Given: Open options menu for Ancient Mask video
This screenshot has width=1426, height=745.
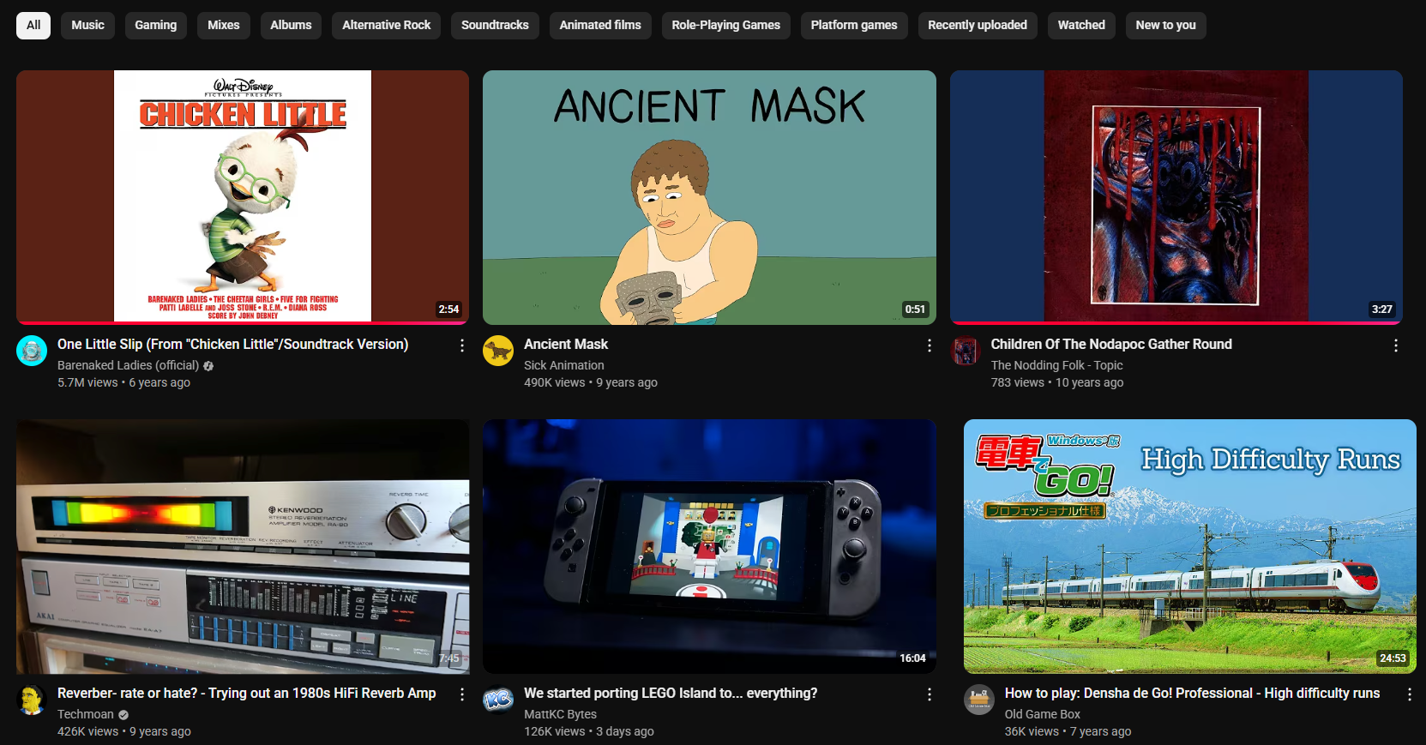Looking at the screenshot, I should [929, 345].
